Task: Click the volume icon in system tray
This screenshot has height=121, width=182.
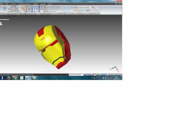Action: point(108,78)
